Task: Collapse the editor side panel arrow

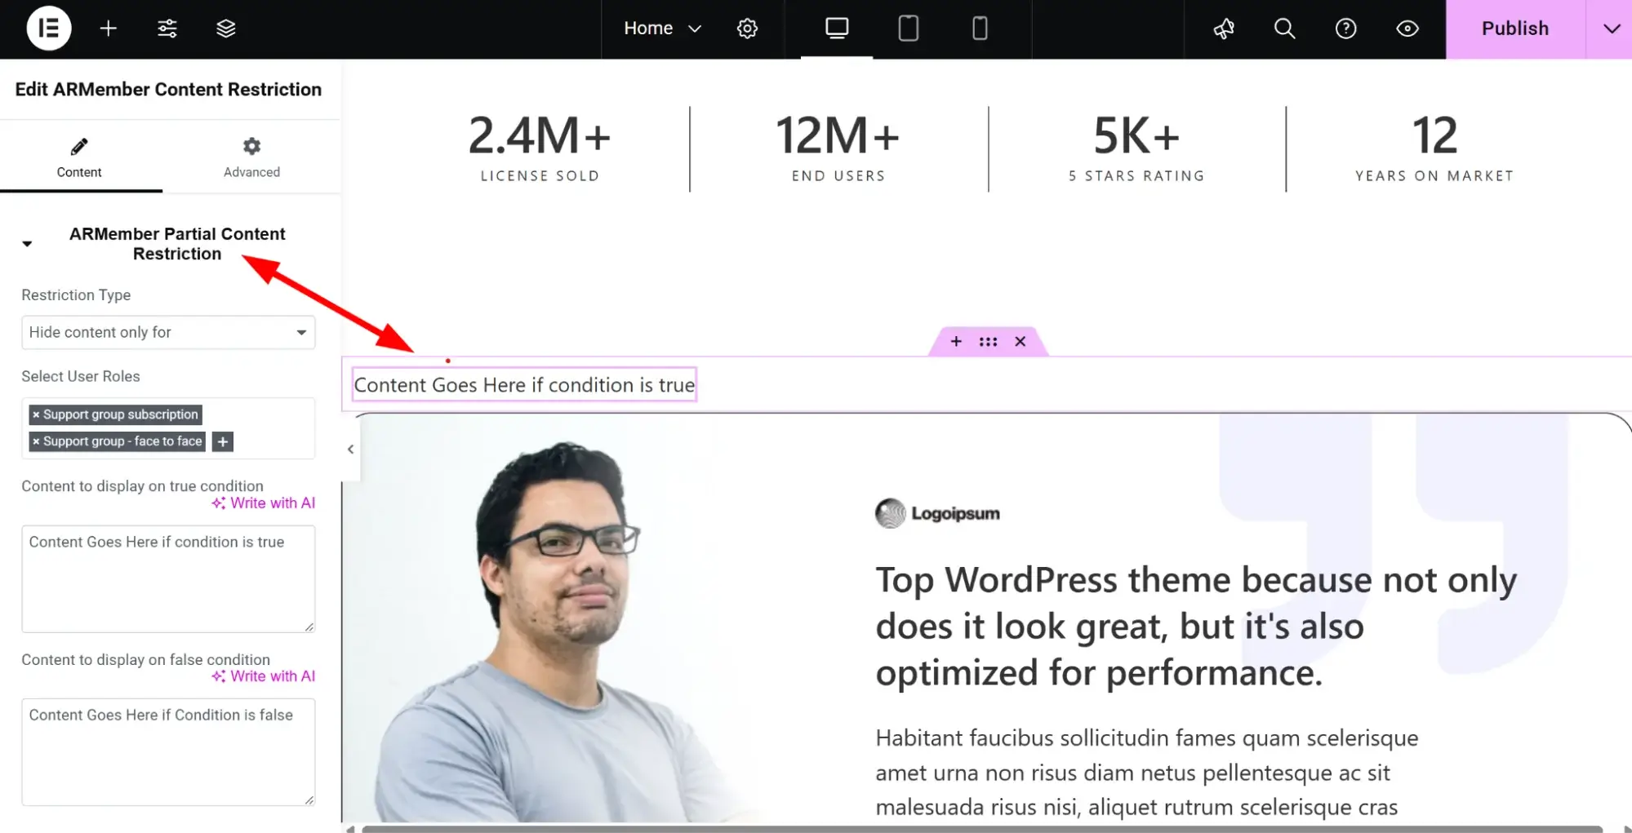Action: click(x=350, y=449)
